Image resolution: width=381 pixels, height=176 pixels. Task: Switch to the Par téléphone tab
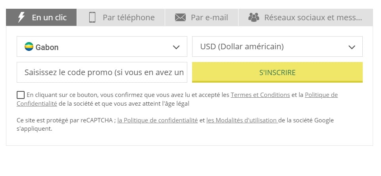tap(121, 17)
